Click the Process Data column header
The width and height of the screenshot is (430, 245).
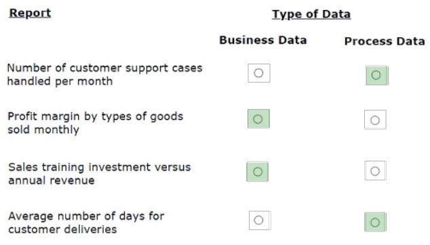coord(385,41)
